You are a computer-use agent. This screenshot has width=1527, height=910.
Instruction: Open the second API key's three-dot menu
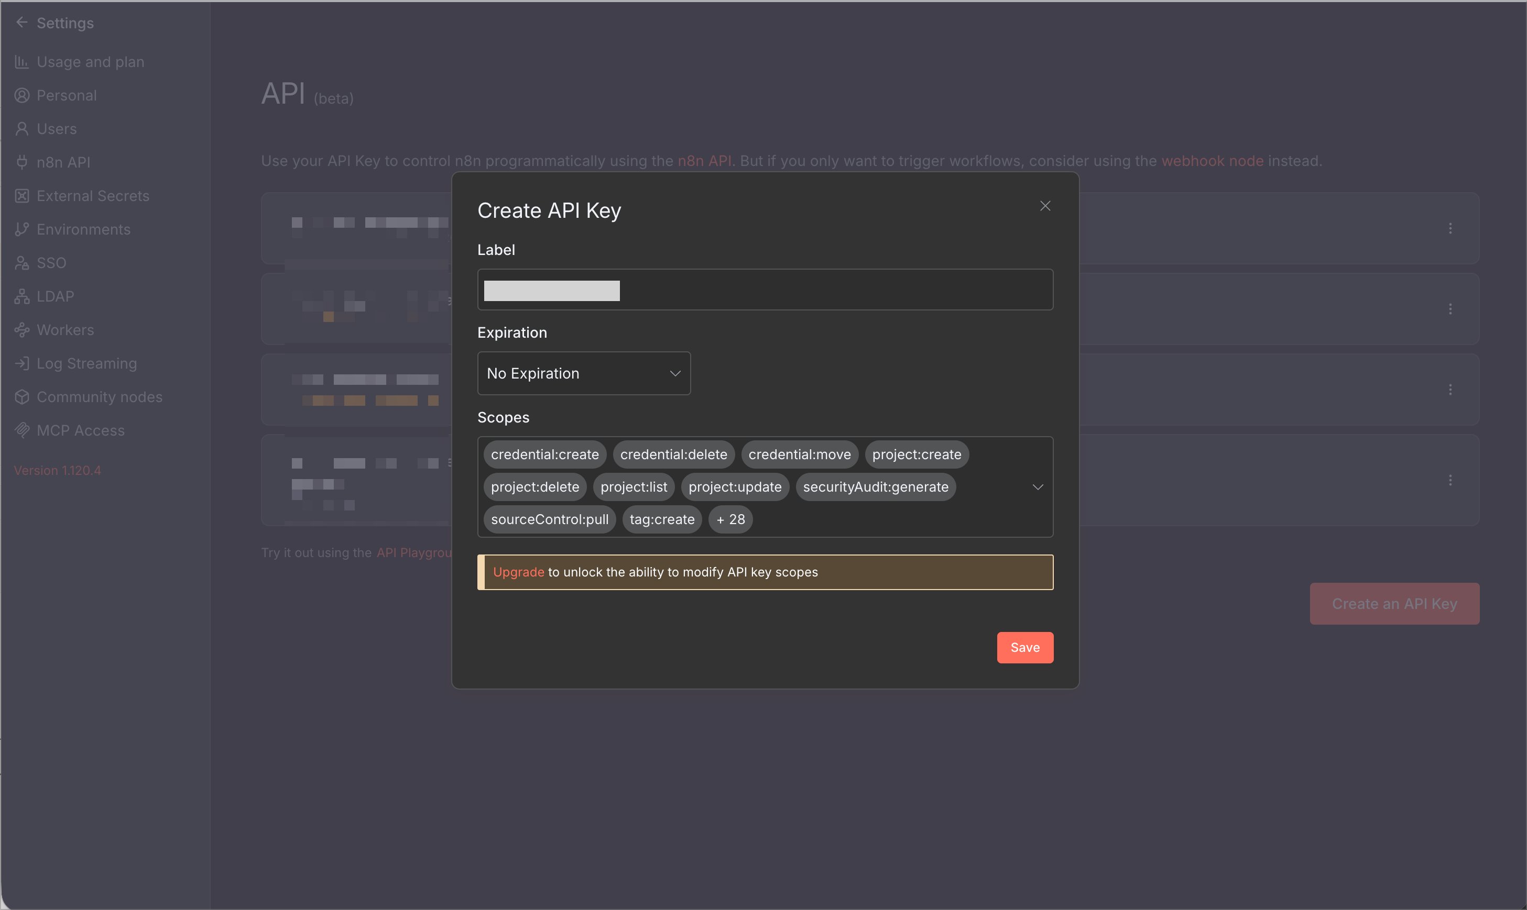click(1450, 309)
